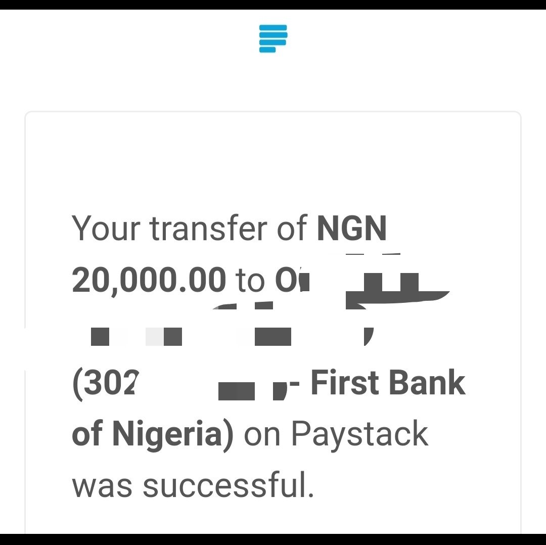The height and width of the screenshot is (545, 546).
Task: Click the redacted block hiding account digits
Action: coord(237,391)
